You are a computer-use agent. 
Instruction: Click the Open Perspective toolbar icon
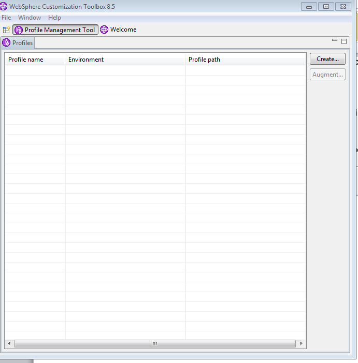(7, 30)
